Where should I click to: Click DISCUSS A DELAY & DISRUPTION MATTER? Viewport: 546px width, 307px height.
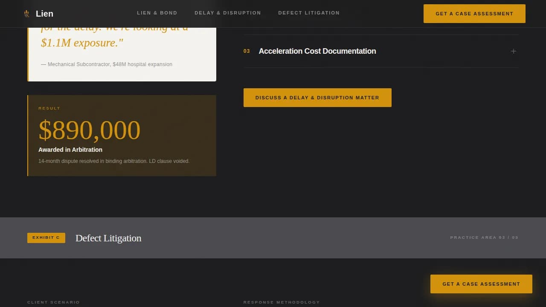[317, 97]
